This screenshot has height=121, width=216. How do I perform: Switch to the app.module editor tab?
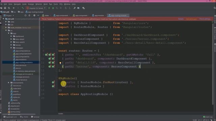coord(98,15)
